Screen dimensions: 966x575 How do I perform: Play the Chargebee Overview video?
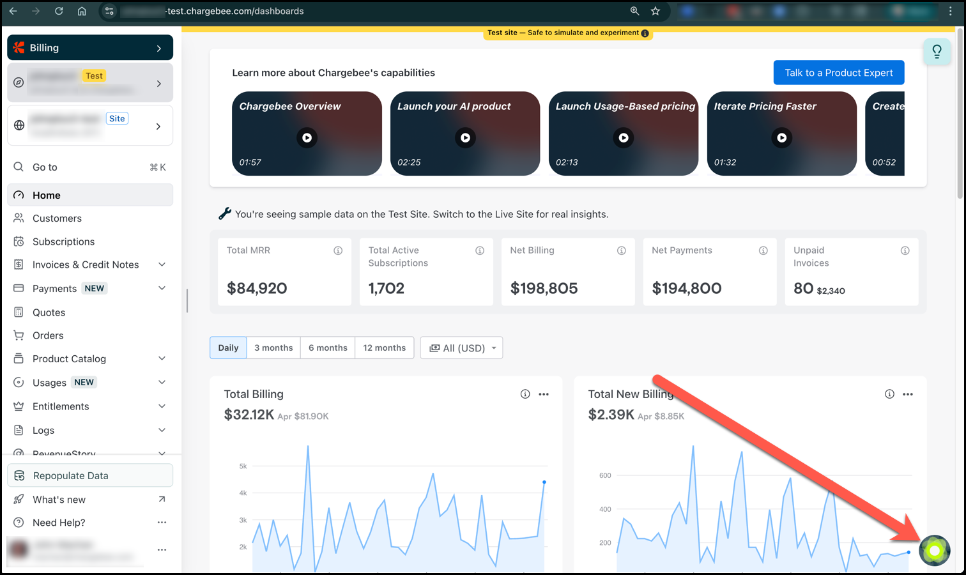click(x=307, y=137)
